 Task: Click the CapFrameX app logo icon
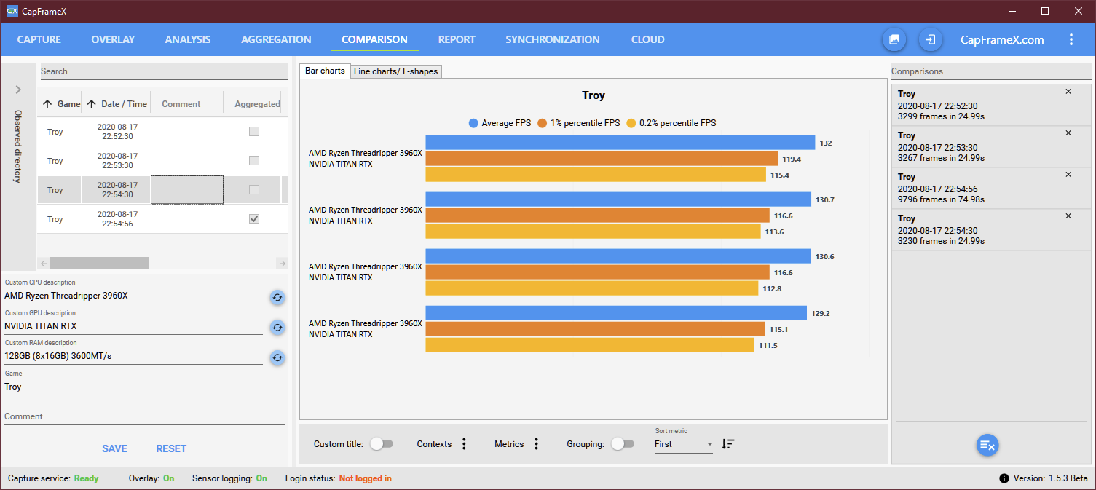(x=11, y=11)
